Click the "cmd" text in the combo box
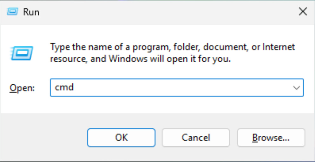315x162 pixels. click(64, 87)
